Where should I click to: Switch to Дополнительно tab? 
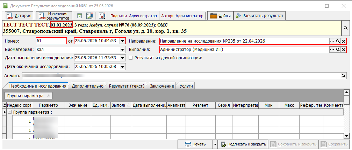[87, 86]
